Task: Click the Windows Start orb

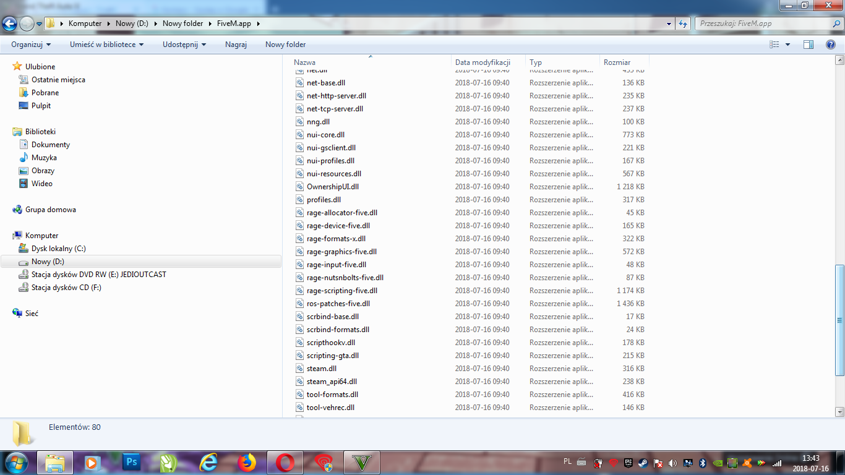Action: click(x=15, y=462)
